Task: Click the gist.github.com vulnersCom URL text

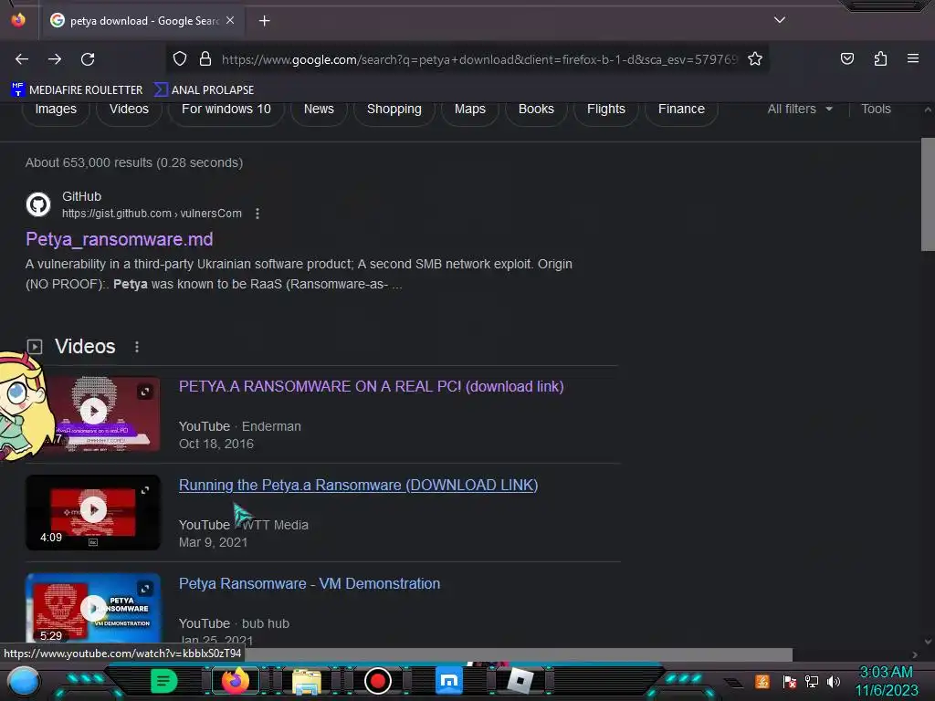Action: (152, 214)
